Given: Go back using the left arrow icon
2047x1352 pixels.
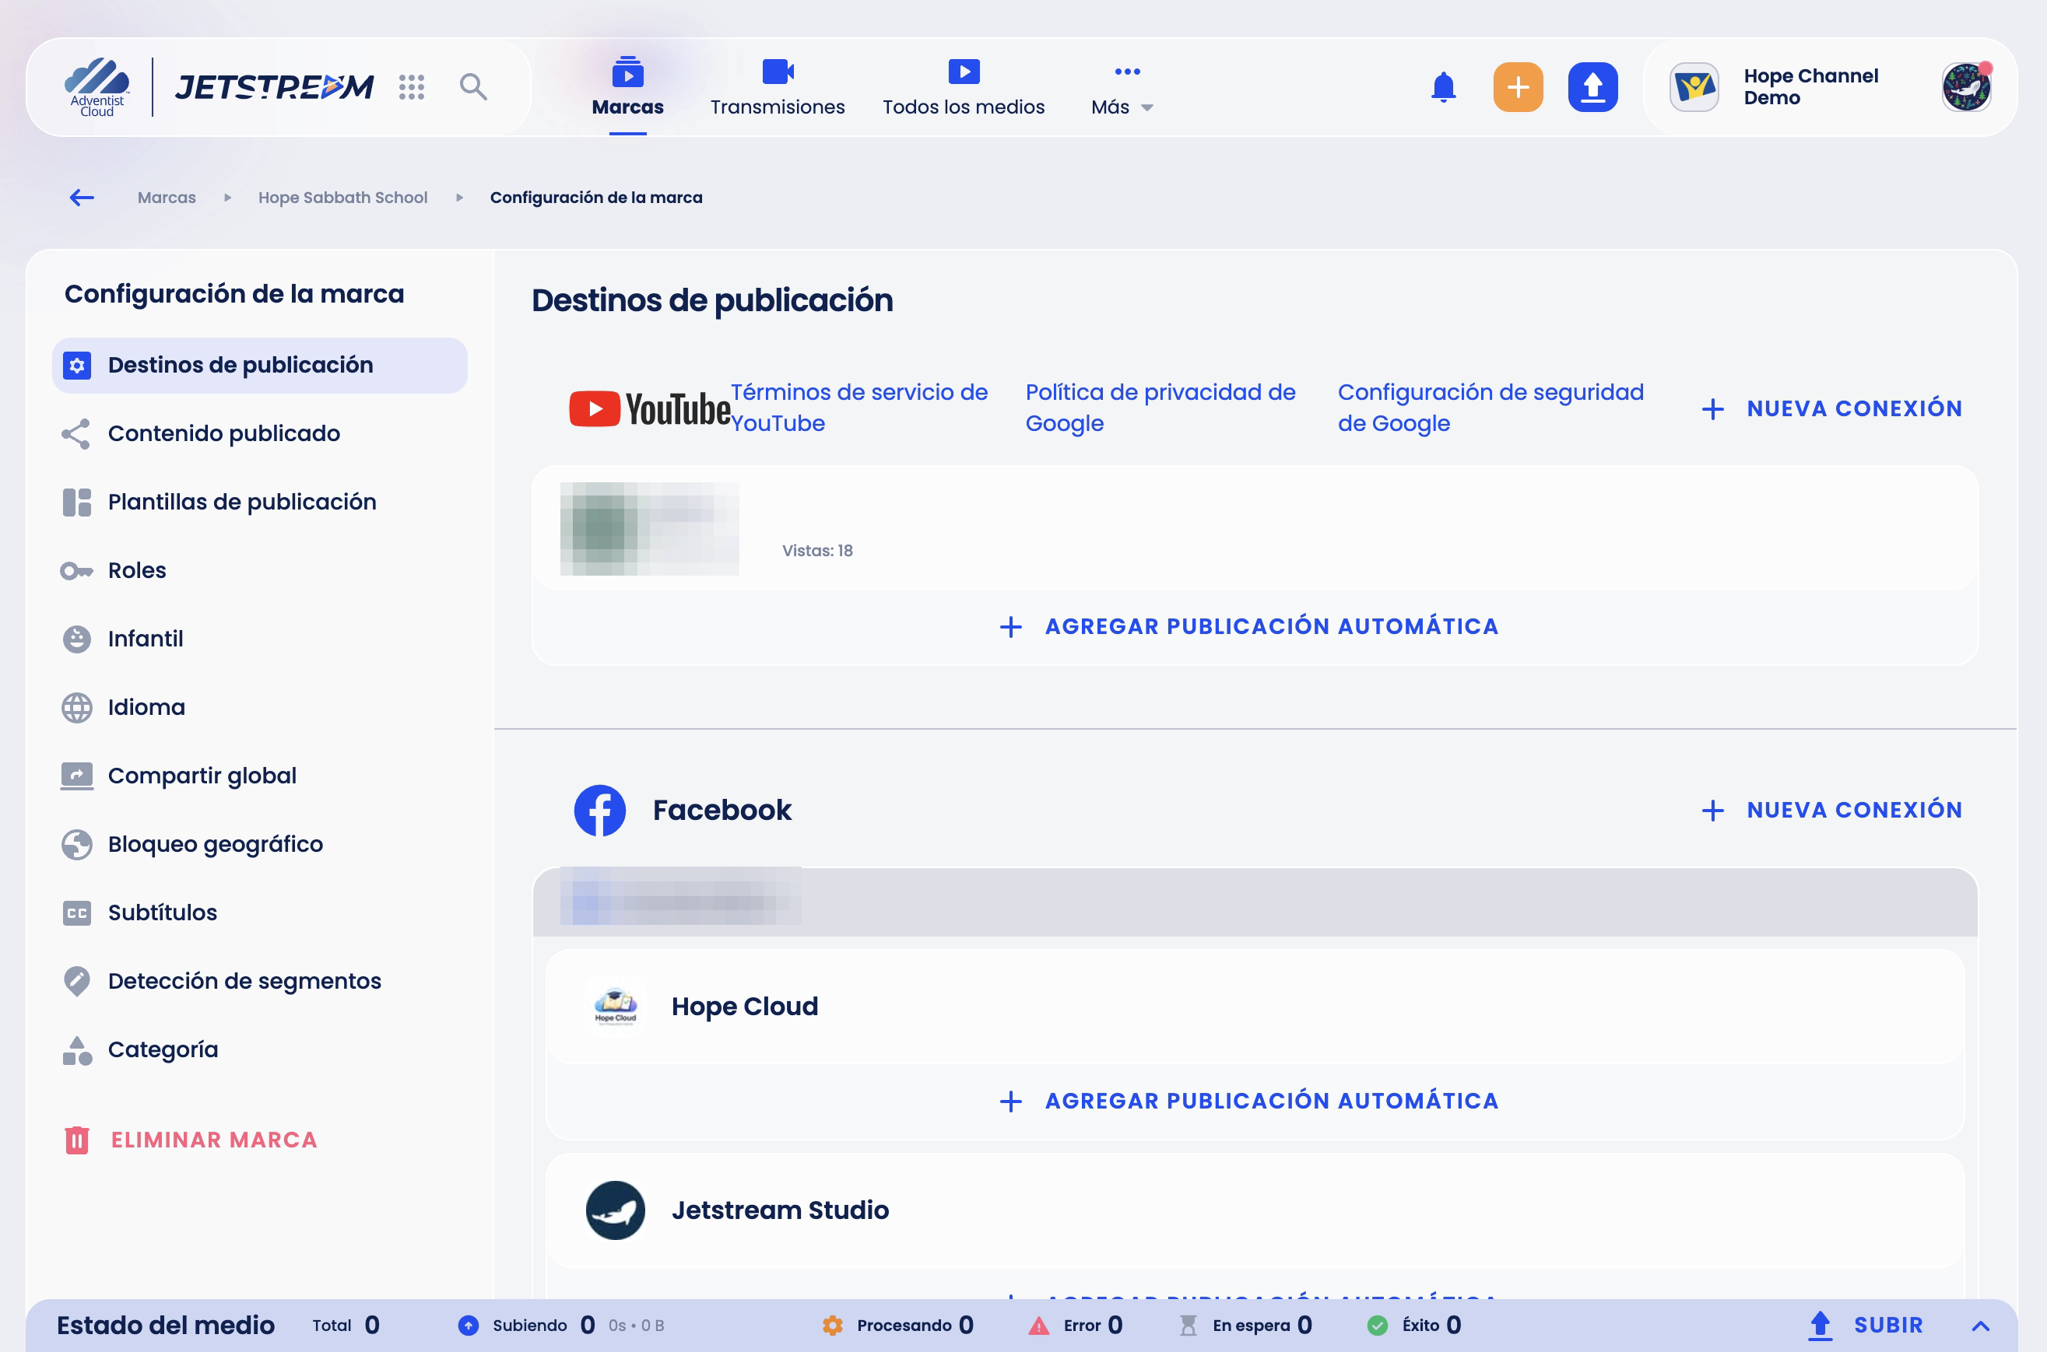Looking at the screenshot, I should pyautogui.click(x=82, y=198).
